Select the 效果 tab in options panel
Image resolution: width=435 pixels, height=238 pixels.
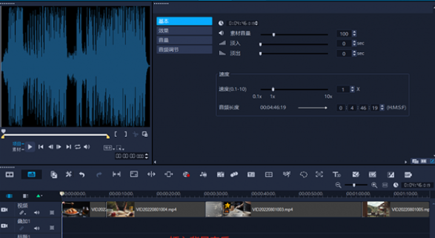184,30
